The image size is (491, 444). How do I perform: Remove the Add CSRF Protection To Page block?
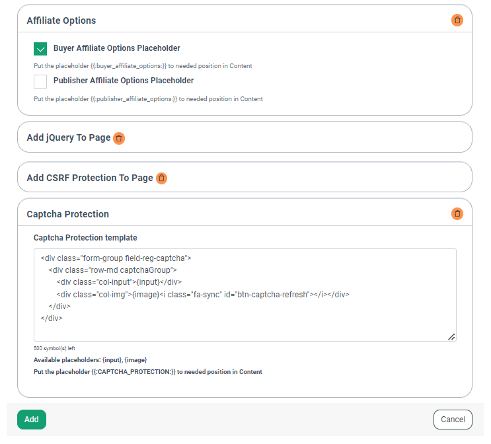(161, 178)
